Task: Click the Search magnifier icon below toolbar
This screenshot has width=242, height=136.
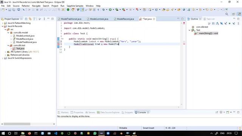Action: (227, 14)
